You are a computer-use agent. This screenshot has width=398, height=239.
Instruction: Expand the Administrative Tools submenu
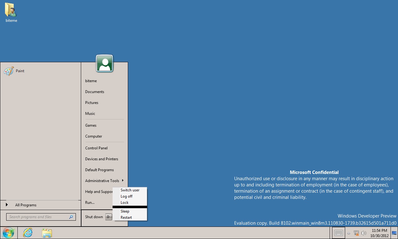104,181
